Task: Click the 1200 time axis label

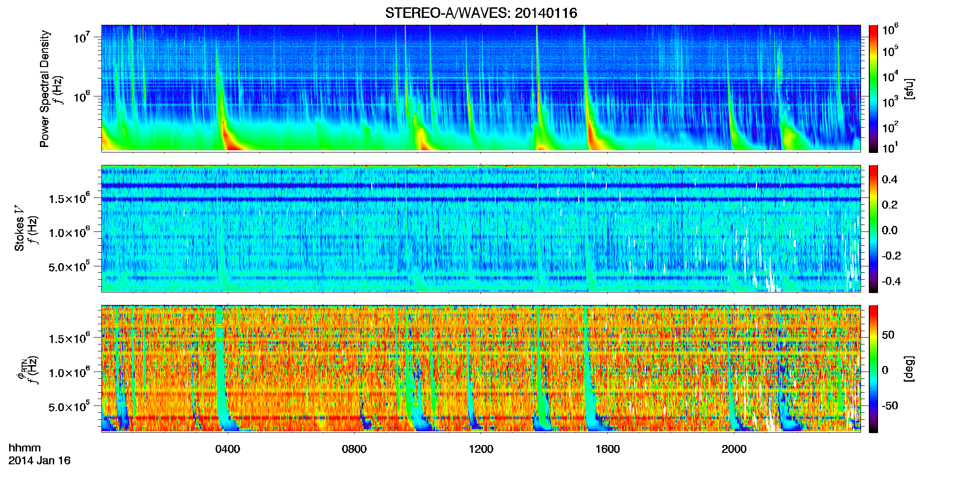Action: [x=481, y=449]
